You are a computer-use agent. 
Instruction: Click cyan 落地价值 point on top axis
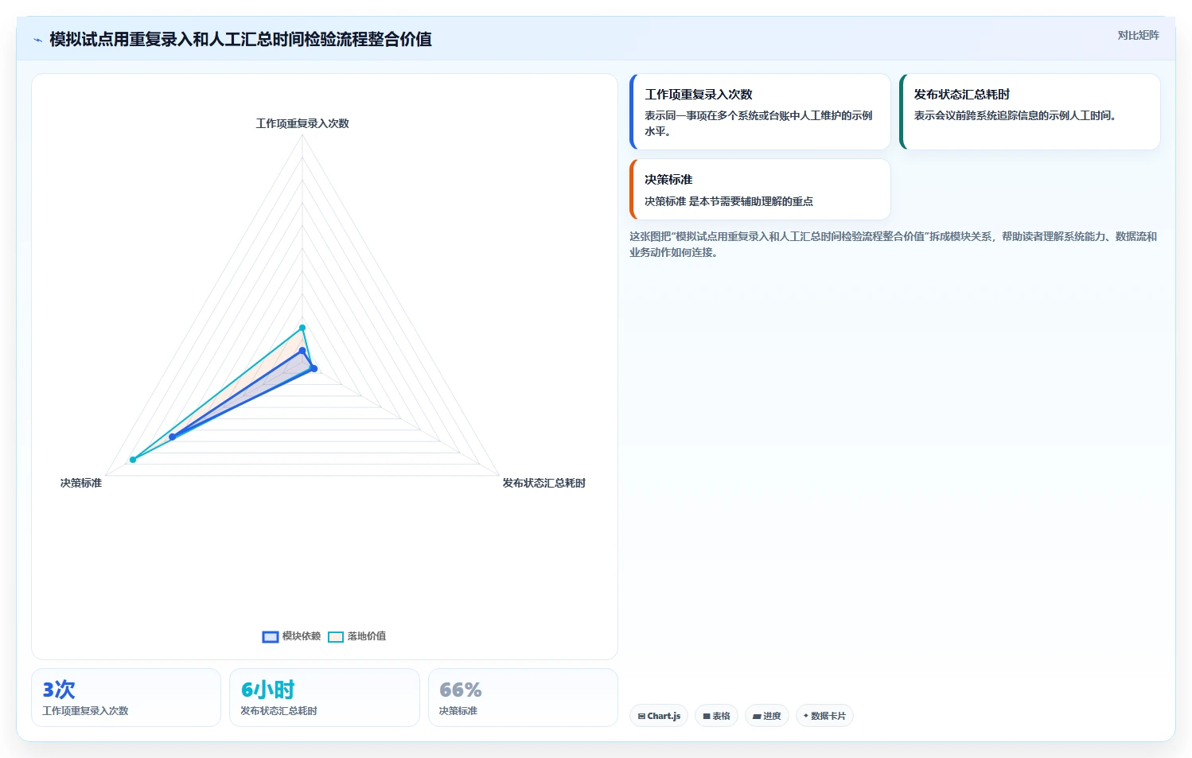[302, 328]
